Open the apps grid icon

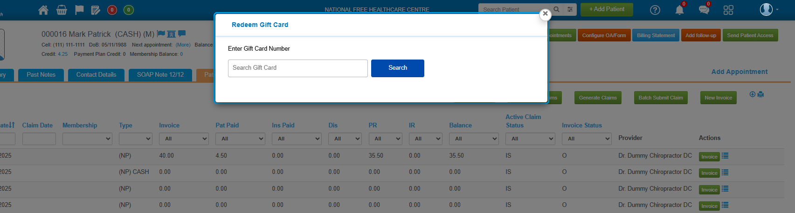[728, 10]
